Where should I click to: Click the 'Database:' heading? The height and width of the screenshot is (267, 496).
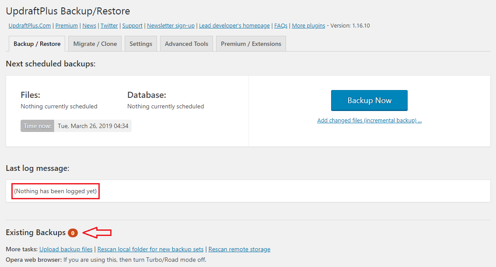147,95
